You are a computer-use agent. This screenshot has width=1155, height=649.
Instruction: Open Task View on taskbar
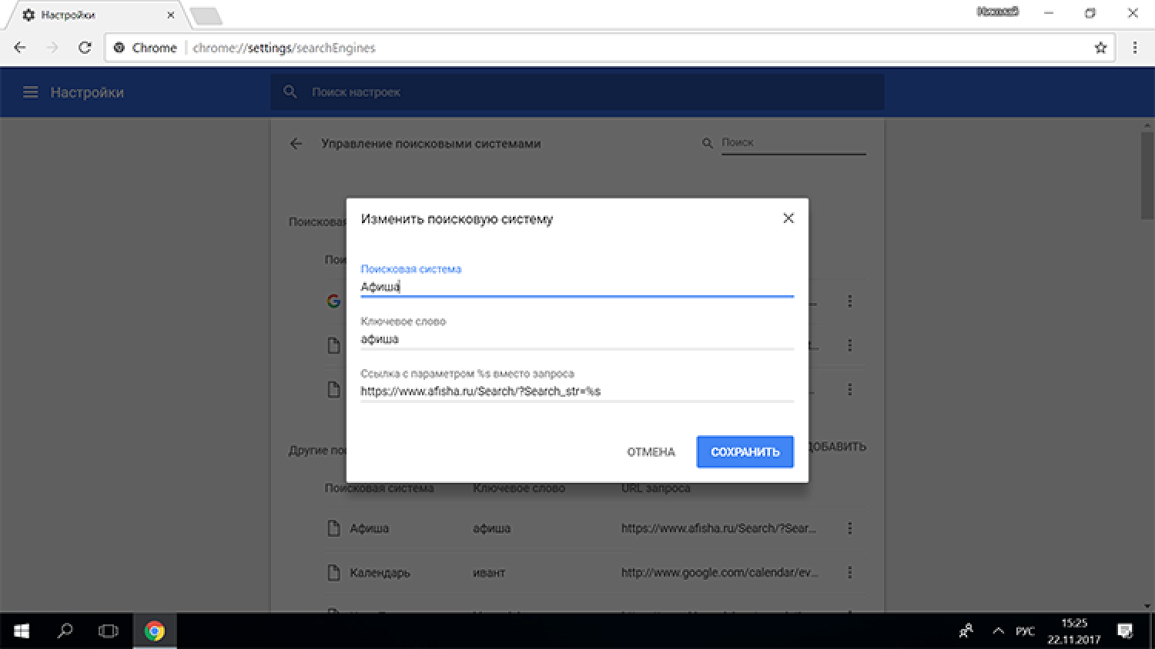click(109, 631)
